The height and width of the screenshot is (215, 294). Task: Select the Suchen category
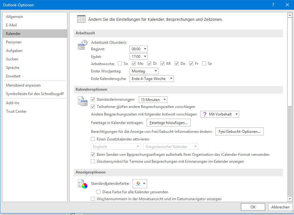click(35, 59)
